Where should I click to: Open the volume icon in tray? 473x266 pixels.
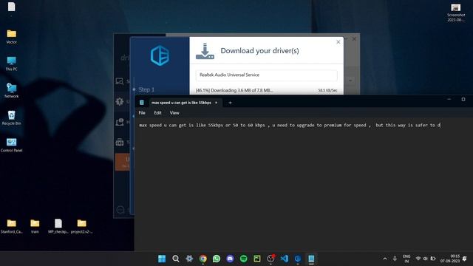[426, 259]
